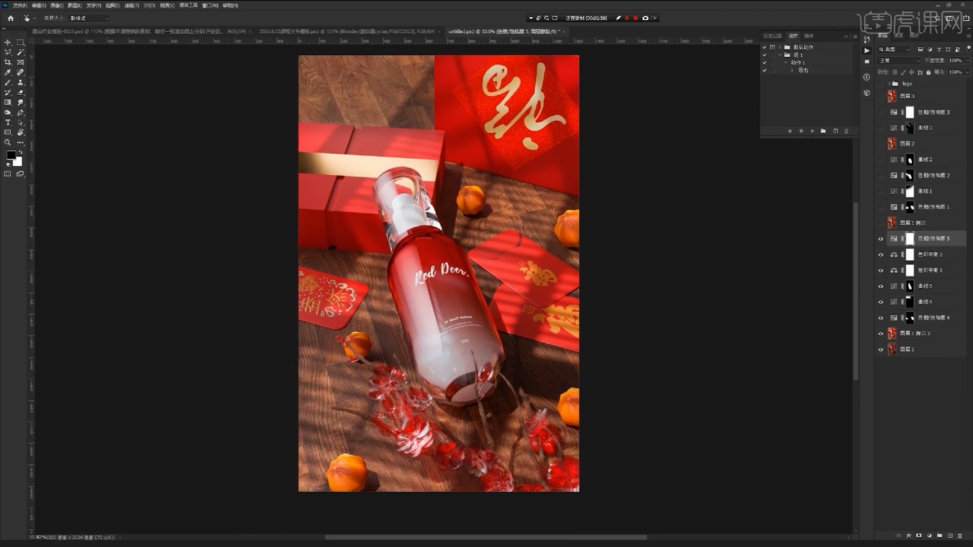Select the Magic Wand tool

(20, 52)
